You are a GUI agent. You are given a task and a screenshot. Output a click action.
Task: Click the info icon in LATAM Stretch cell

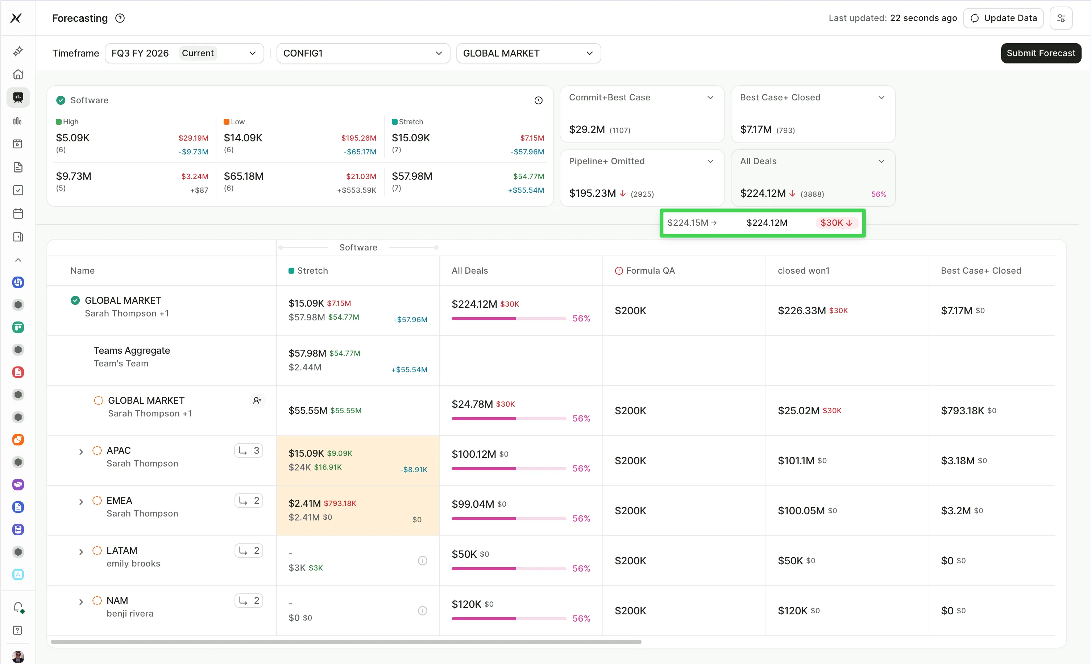(x=423, y=561)
